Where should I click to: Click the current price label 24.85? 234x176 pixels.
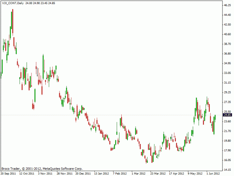pos(228,115)
